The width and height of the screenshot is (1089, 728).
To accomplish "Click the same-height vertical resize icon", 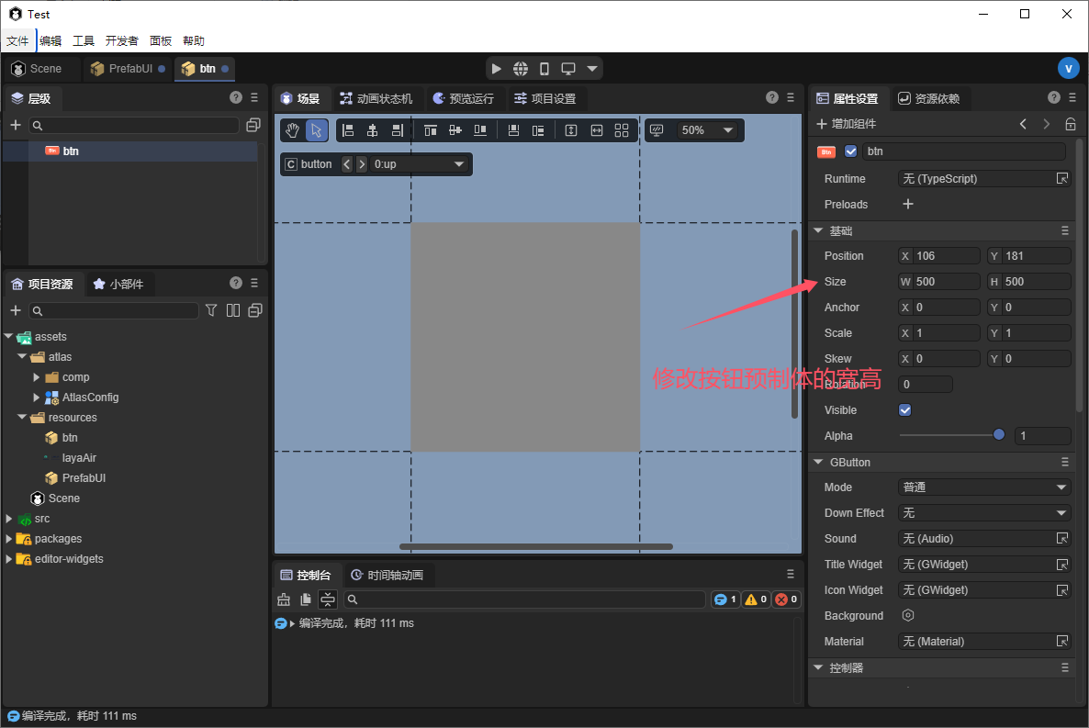I will click(570, 130).
